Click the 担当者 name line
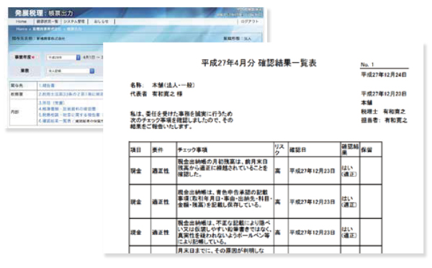Image resolution: width=432 pixels, height=268 pixels. tap(384, 120)
